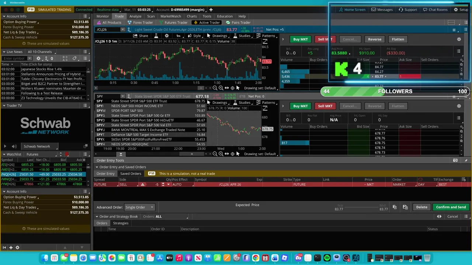
Task: Switch to the Monitor tab
Action: coord(103,16)
